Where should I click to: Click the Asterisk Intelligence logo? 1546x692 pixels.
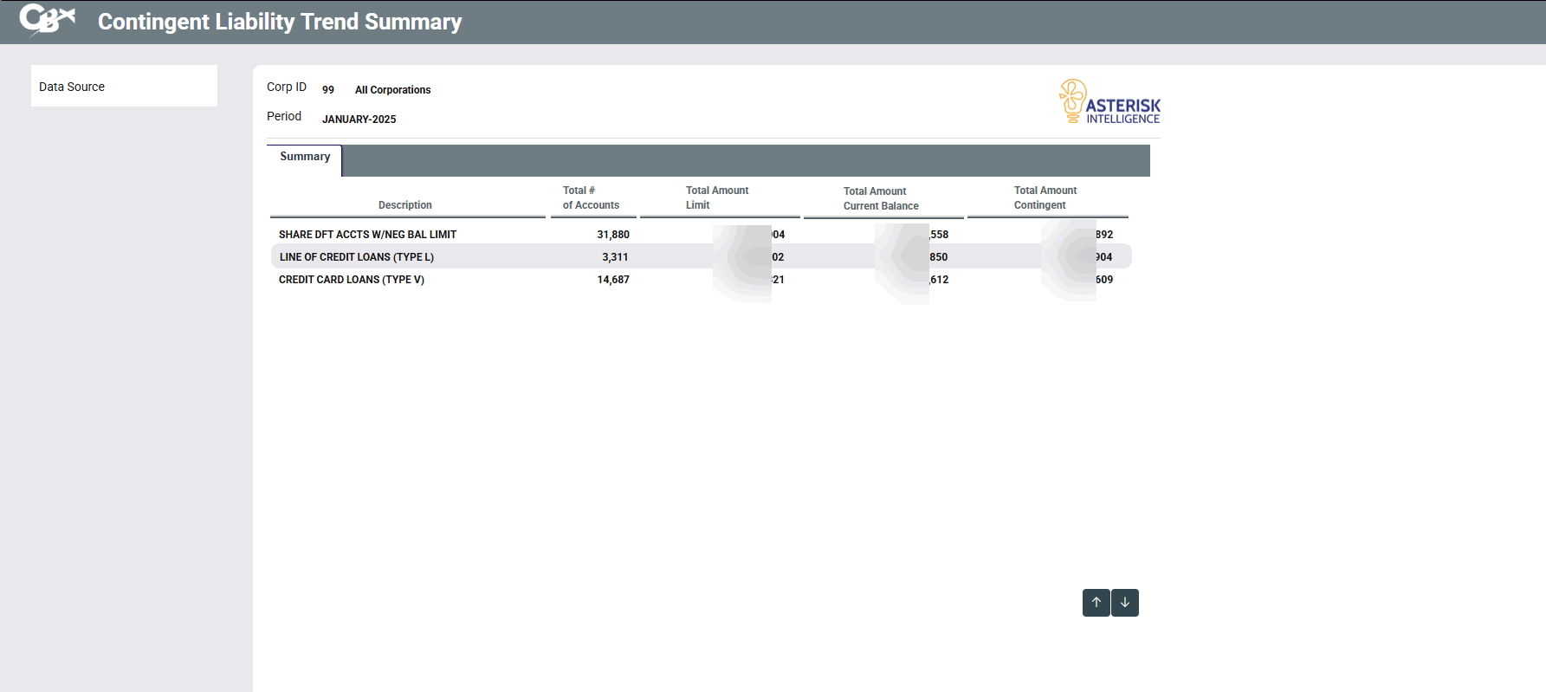[1109, 102]
